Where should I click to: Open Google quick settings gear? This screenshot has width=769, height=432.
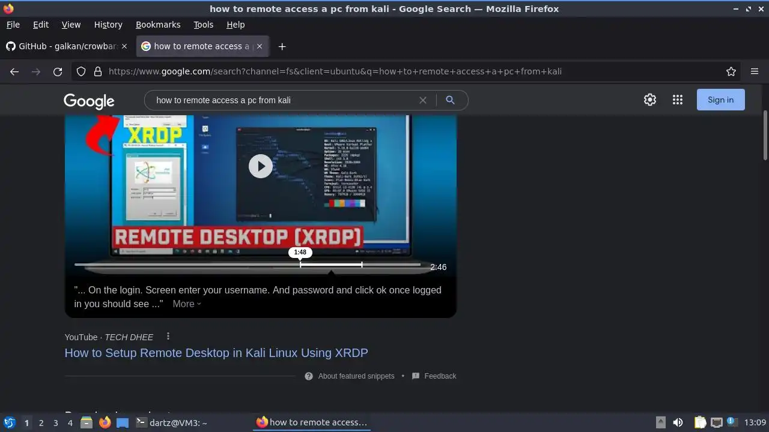point(650,100)
